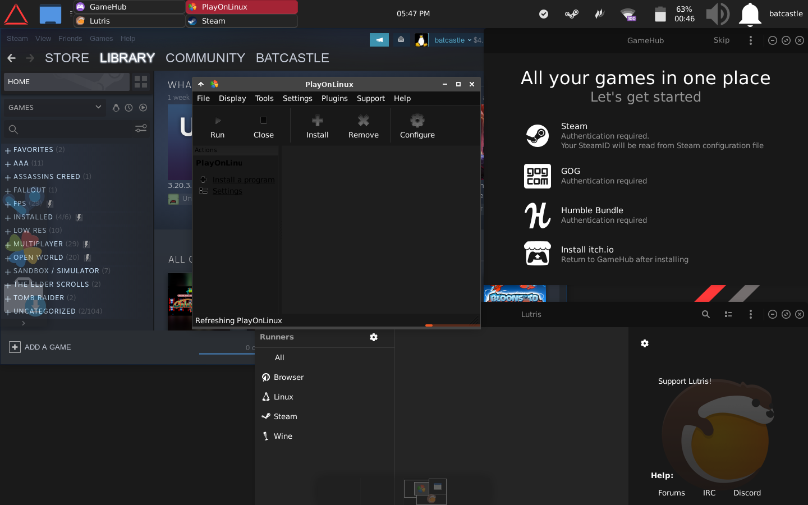Click the blue desktop icon in top panel
The width and height of the screenshot is (808, 505).
pyautogui.click(x=50, y=14)
